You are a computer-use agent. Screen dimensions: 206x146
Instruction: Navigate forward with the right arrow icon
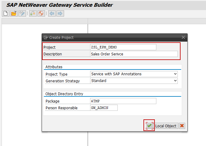pos(60,13)
